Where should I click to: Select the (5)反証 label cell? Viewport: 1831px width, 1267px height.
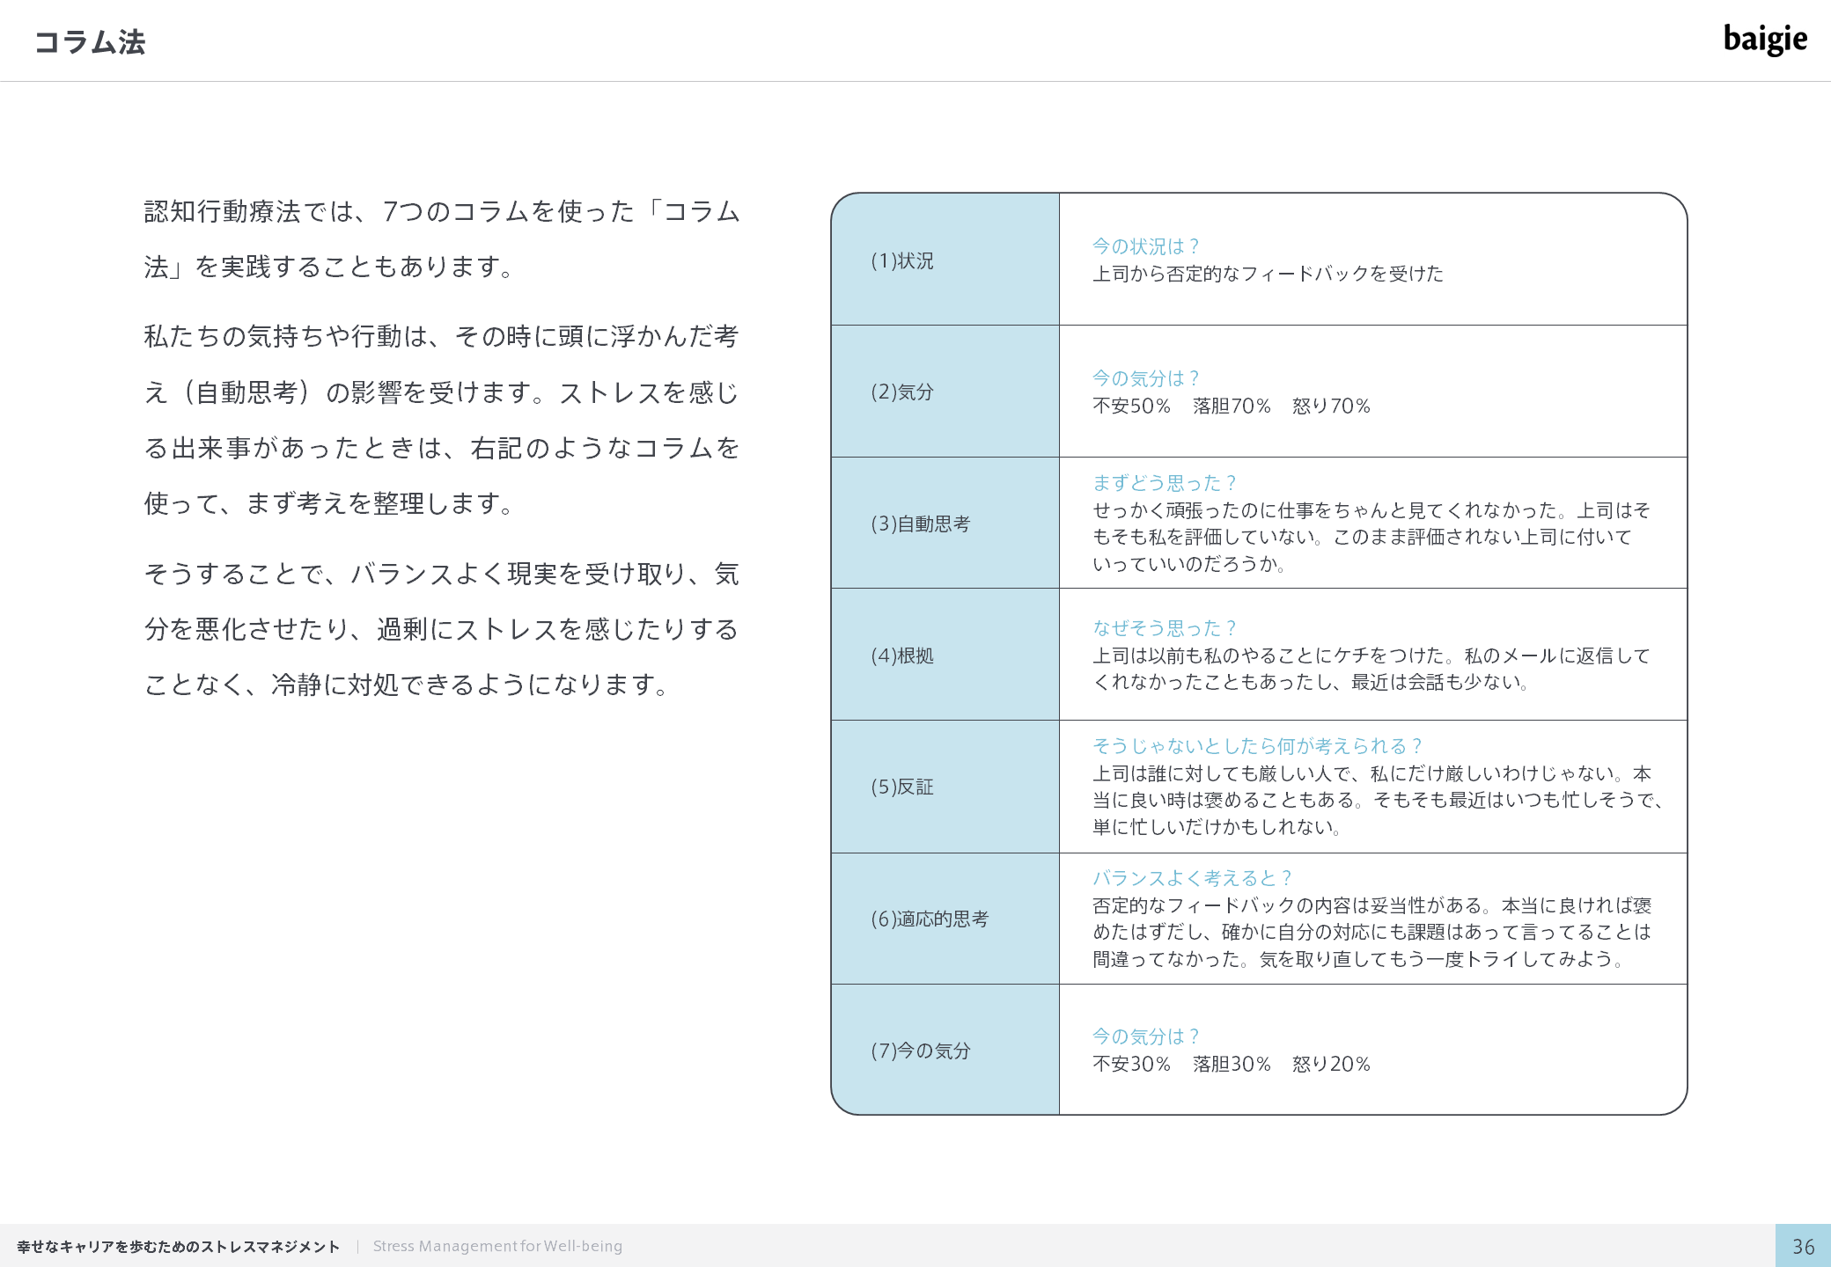pos(945,787)
